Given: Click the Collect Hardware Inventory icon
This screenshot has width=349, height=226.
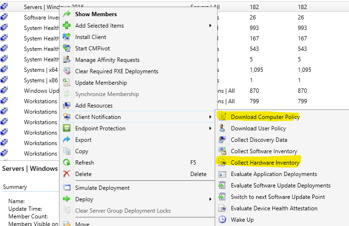Looking at the screenshot, I should coord(222,163).
